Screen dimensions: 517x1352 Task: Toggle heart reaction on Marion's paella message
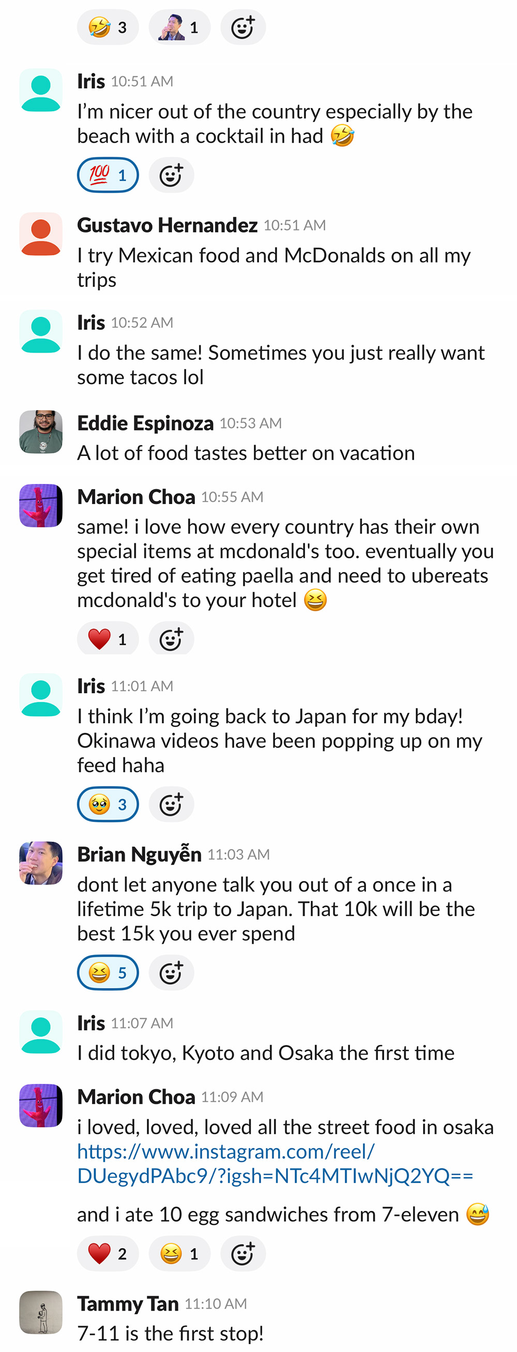(x=108, y=639)
